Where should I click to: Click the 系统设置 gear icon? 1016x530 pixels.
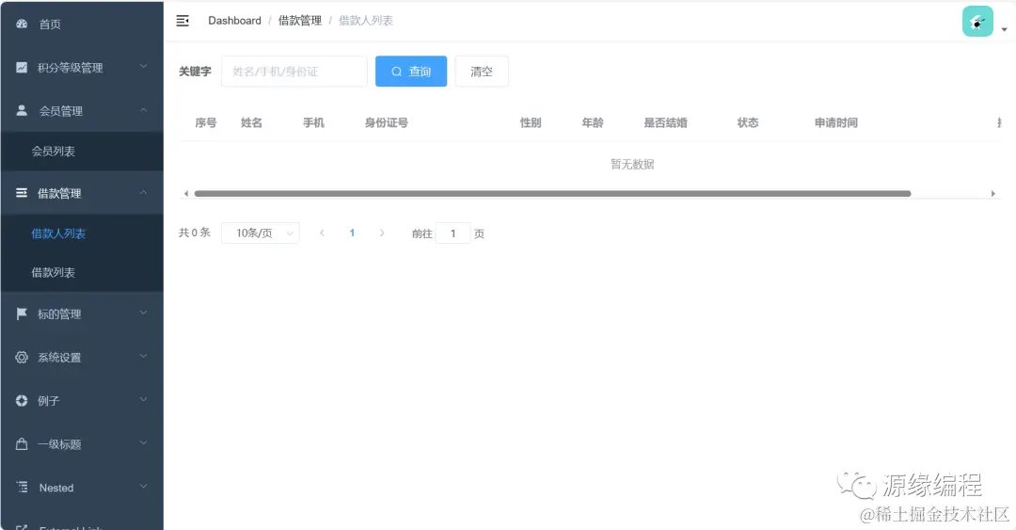click(22, 358)
